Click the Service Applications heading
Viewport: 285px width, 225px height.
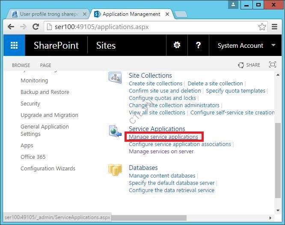(x=157, y=129)
